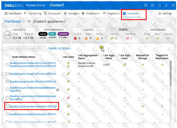Click the Critical alerts red icon
This screenshot has height=128, width=177.
(x=75, y=38)
